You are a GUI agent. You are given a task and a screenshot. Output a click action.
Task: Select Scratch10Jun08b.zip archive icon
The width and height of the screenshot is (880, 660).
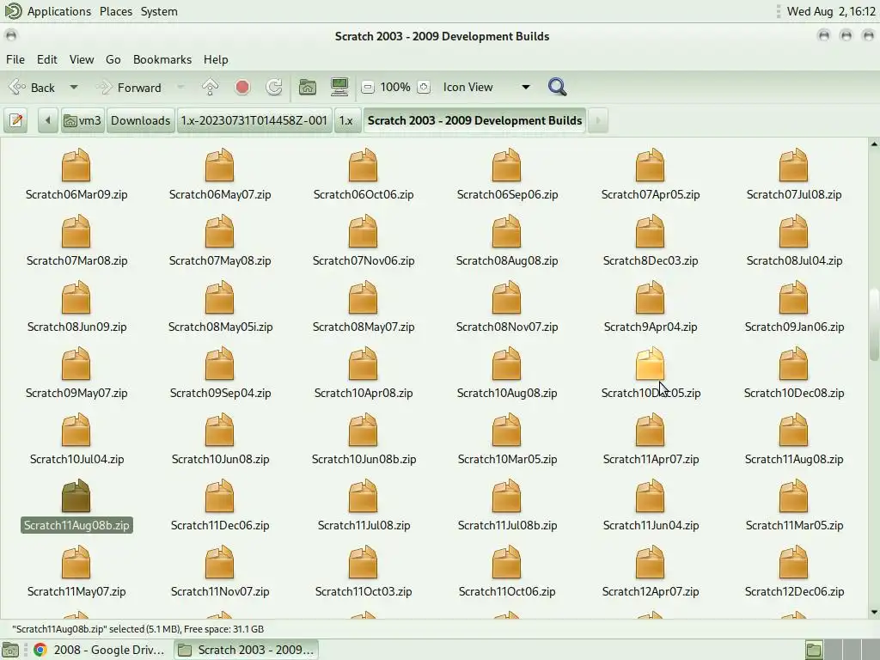pyautogui.click(x=364, y=430)
